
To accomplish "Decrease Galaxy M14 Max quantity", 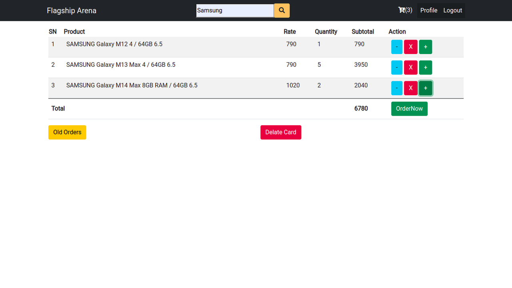I will 396,88.
